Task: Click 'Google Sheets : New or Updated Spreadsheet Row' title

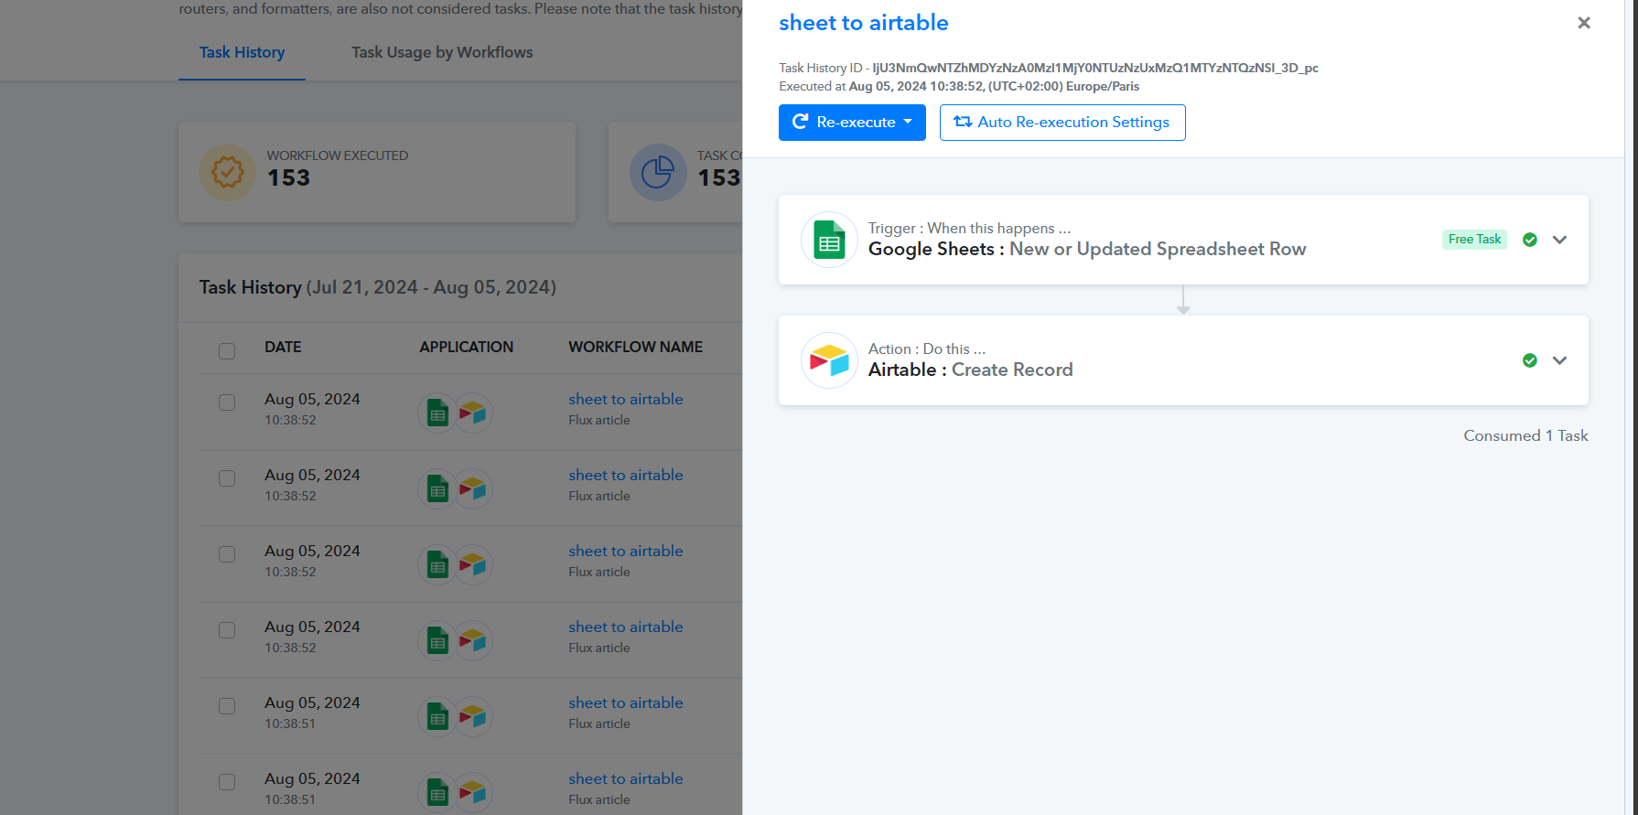Action: pos(1087,249)
